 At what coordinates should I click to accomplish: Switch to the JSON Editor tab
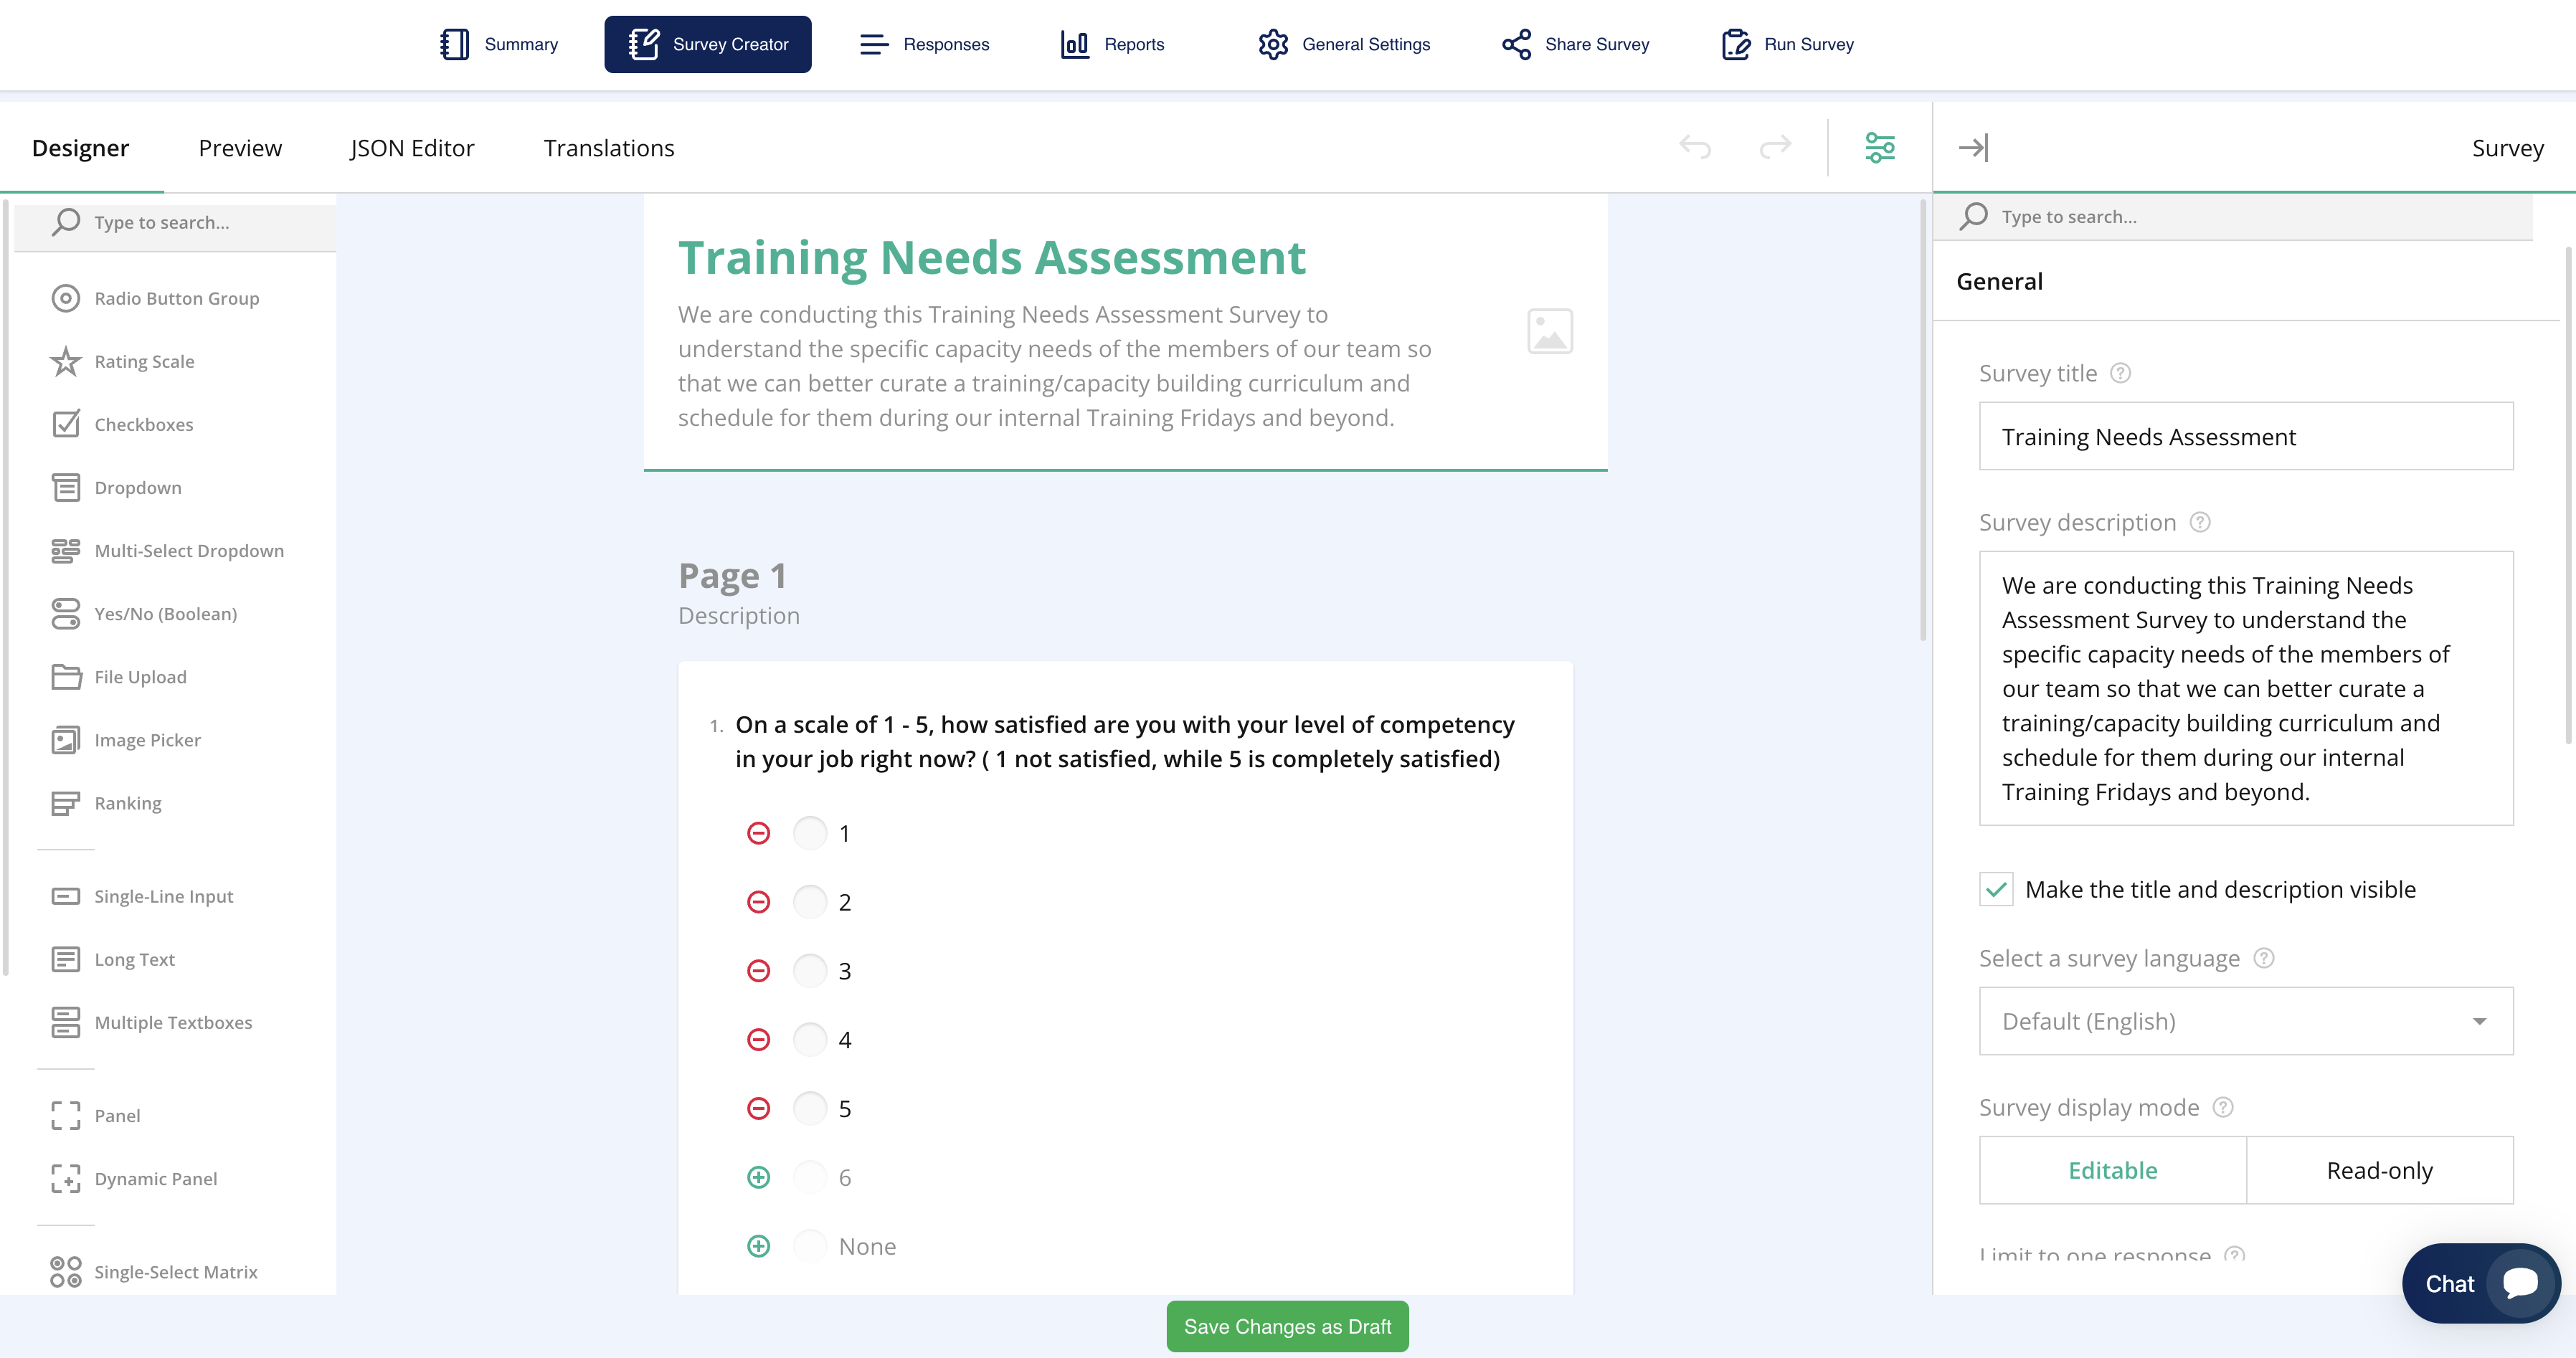click(412, 147)
